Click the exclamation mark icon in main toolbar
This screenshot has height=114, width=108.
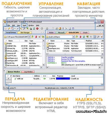click(x=63, y=29)
